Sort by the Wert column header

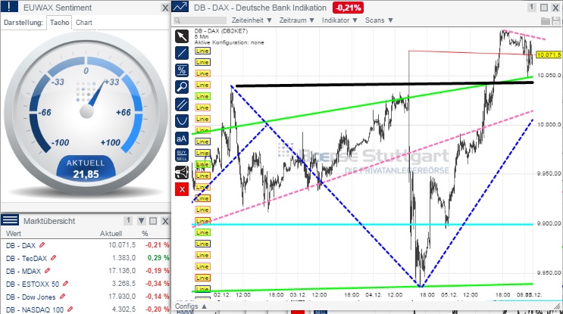point(14,233)
